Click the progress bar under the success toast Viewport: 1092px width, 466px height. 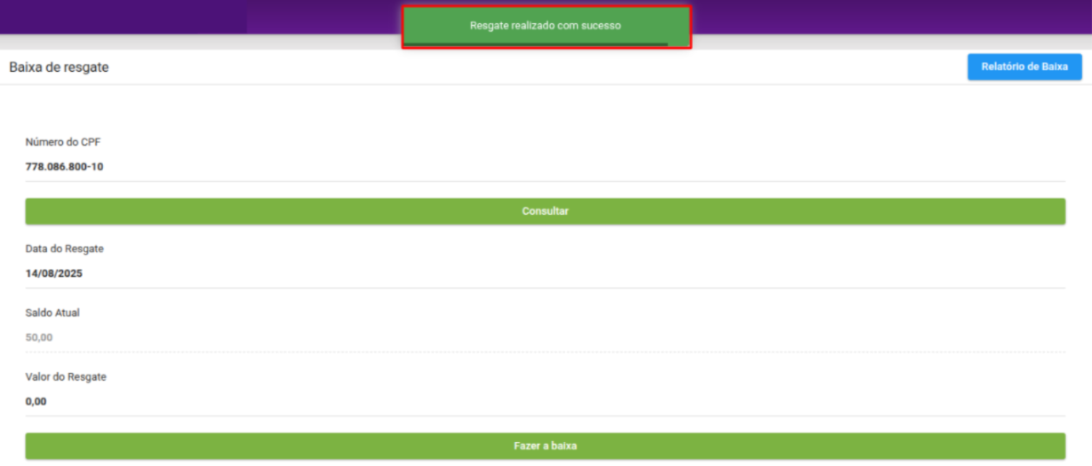(537, 43)
